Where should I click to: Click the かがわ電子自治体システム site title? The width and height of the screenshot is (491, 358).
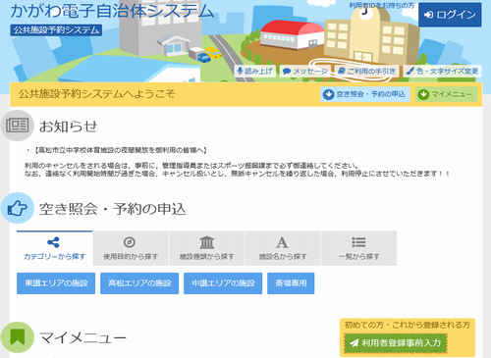point(112,11)
